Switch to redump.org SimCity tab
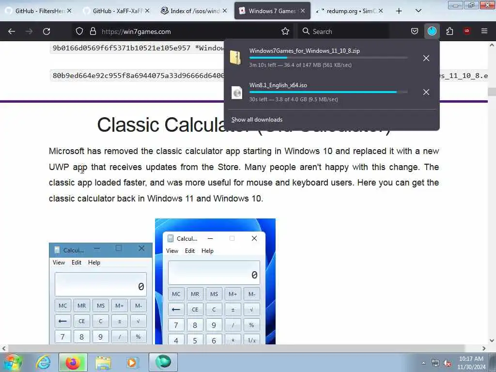The height and width of the screenshot is (372, 496). click(350, 11)
